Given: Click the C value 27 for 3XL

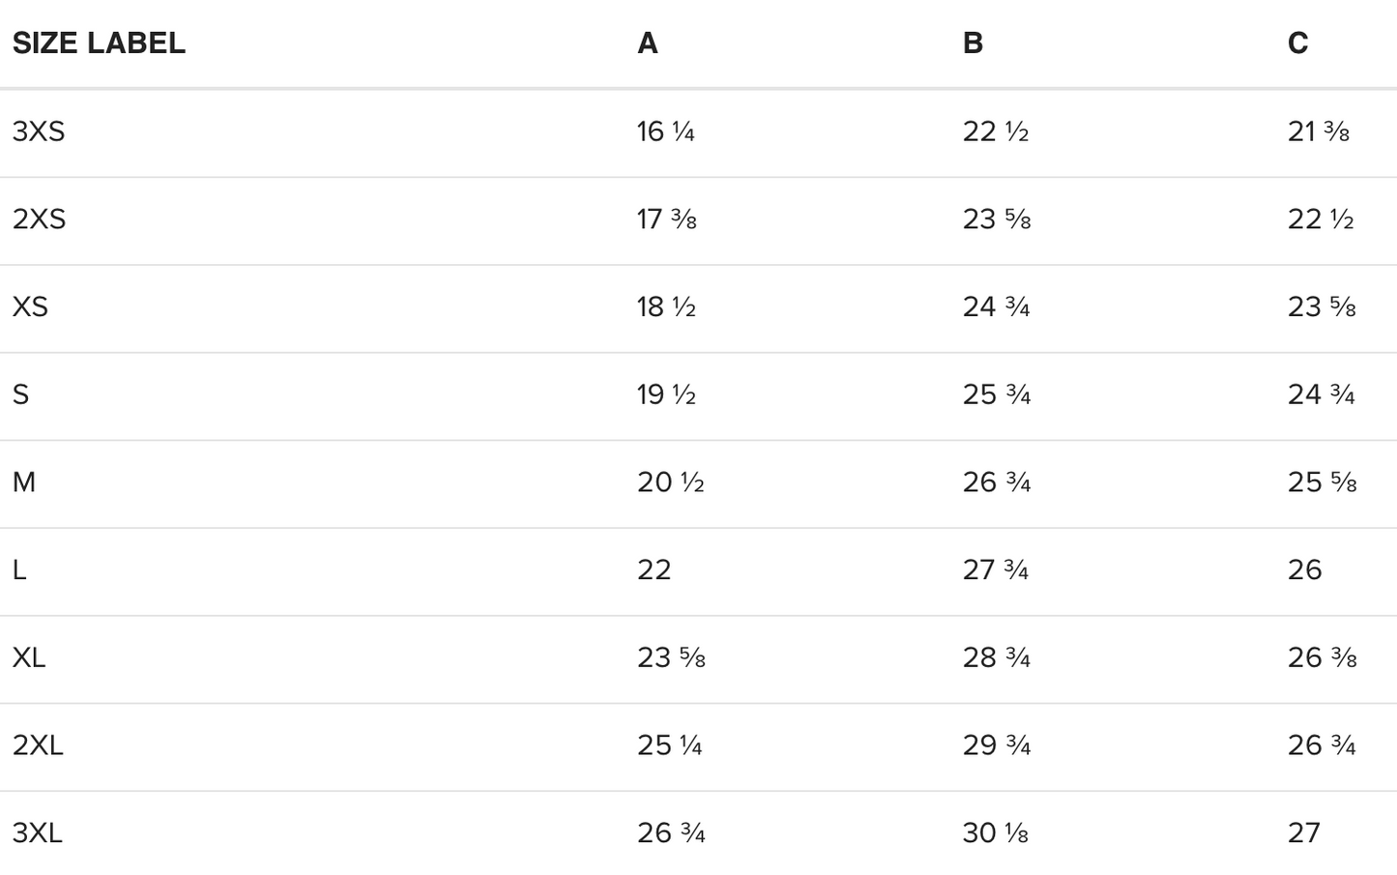Looking at the screenshot, I should [x=1304, y=833].
